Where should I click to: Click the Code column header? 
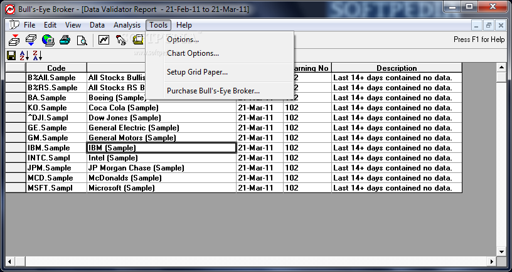(x=56, y=68)
